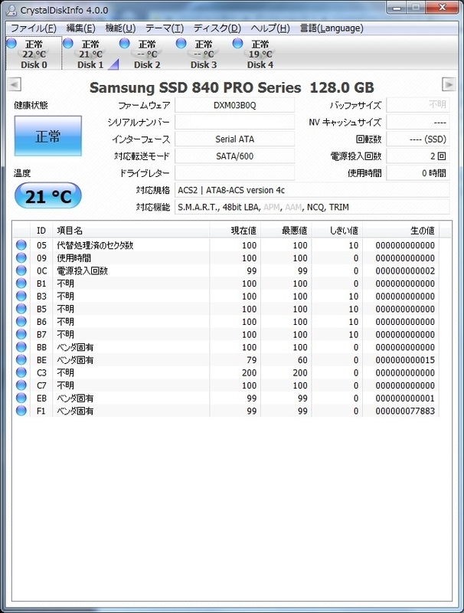Select the 使用時間 row in the attribute table
The image size is (464, 613).
click(226, 258)
